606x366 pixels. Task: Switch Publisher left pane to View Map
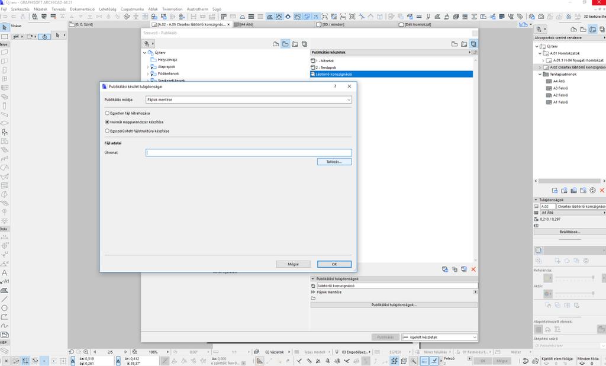tap(285, 44)
